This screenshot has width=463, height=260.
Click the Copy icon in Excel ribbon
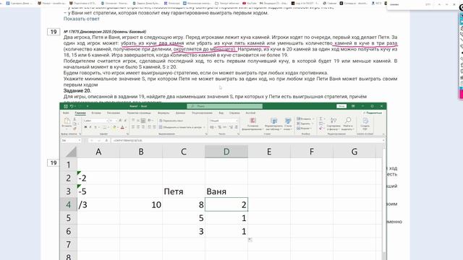coord(75,123)
